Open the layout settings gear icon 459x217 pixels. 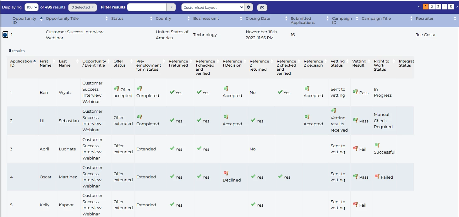point(249,7)
